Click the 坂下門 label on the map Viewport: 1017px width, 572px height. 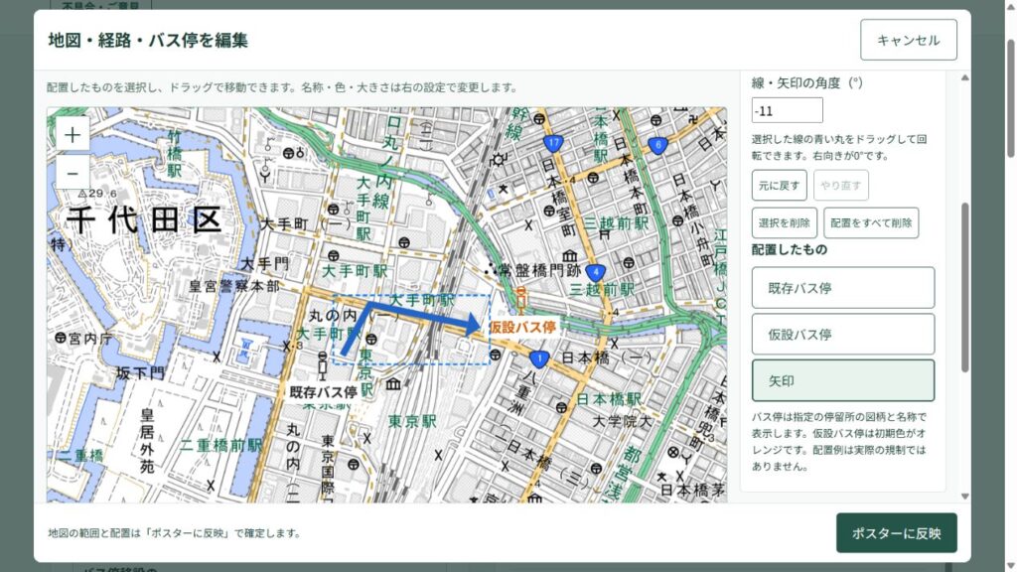pyautogui.click(x=140, y=373)
